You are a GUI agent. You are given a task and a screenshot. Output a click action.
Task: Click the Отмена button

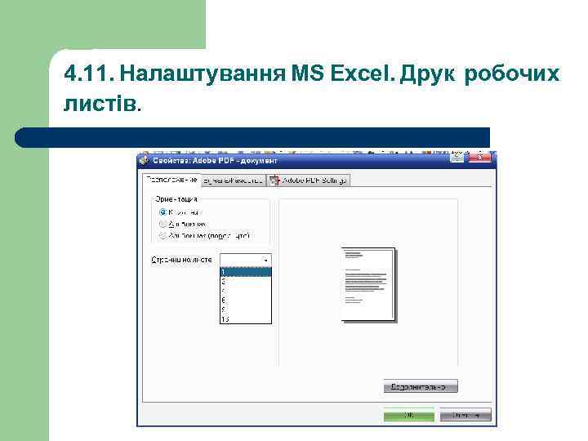pos(465,415)
